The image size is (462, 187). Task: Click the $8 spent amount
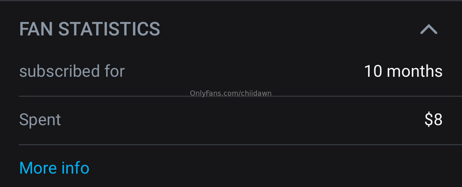tap(433, 120)
